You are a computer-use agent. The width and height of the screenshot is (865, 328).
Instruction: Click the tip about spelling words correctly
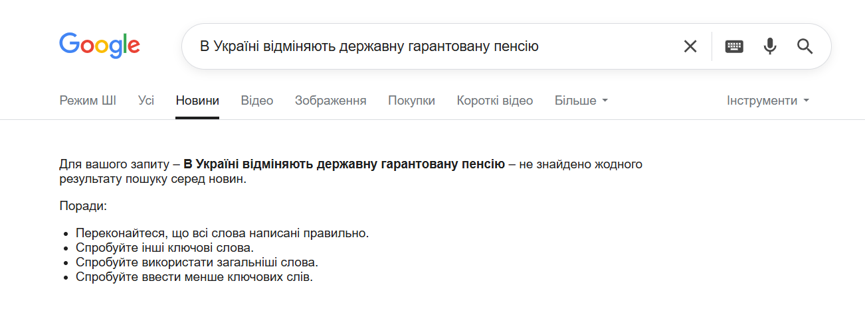point(222,233)
